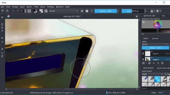Viewport: 170px width, 95px height.
Task: Select the assistant pin tool
Action: tap(2, 49)
